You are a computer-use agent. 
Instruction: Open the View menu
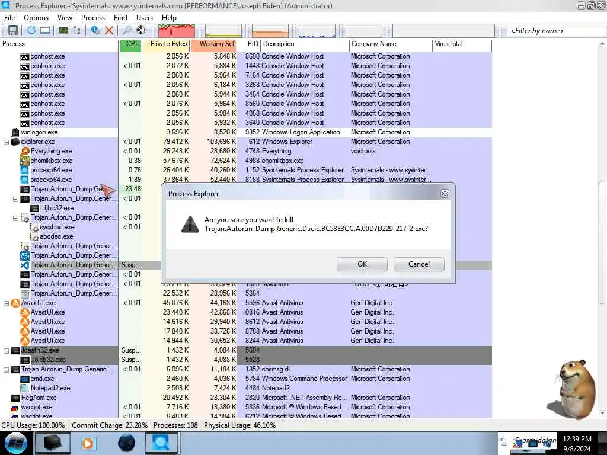(65, 18)
